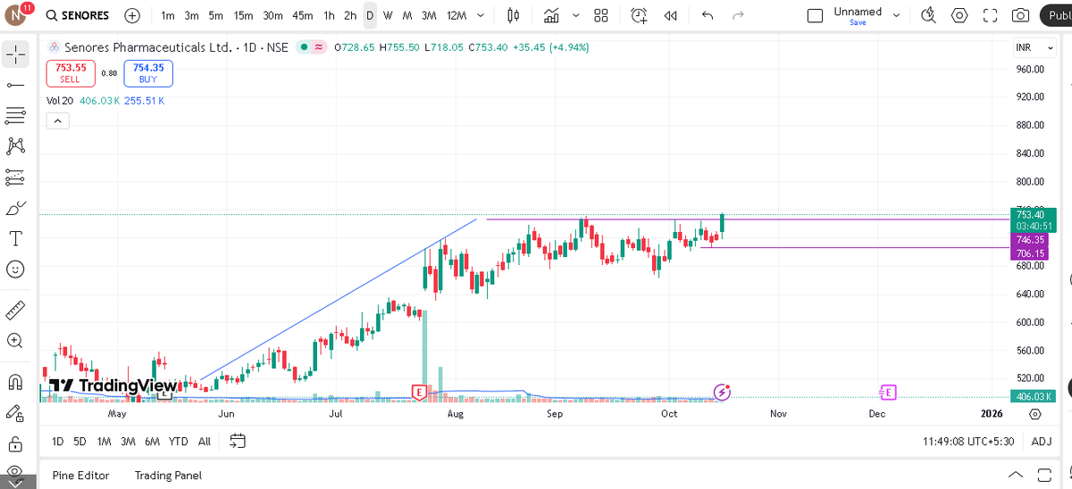Open the go to date calendar
Image resolution: width=1072 pixels, height=489 pixels.
[x=238, y=441]
